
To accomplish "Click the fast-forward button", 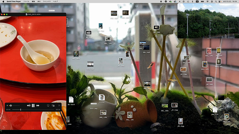I will [38, 105].
